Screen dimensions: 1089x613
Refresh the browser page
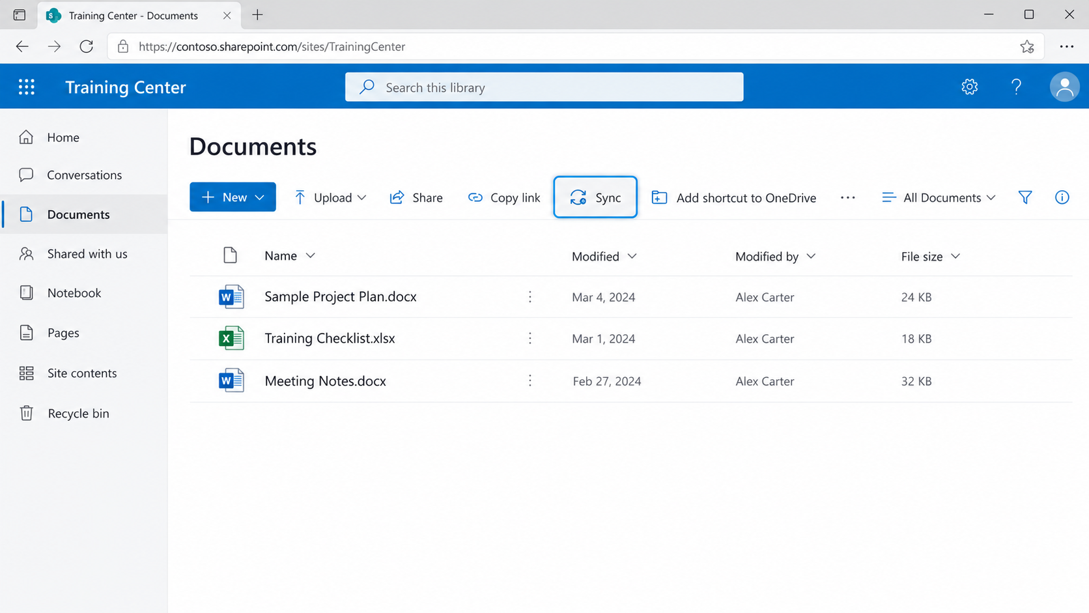point(86,46)
